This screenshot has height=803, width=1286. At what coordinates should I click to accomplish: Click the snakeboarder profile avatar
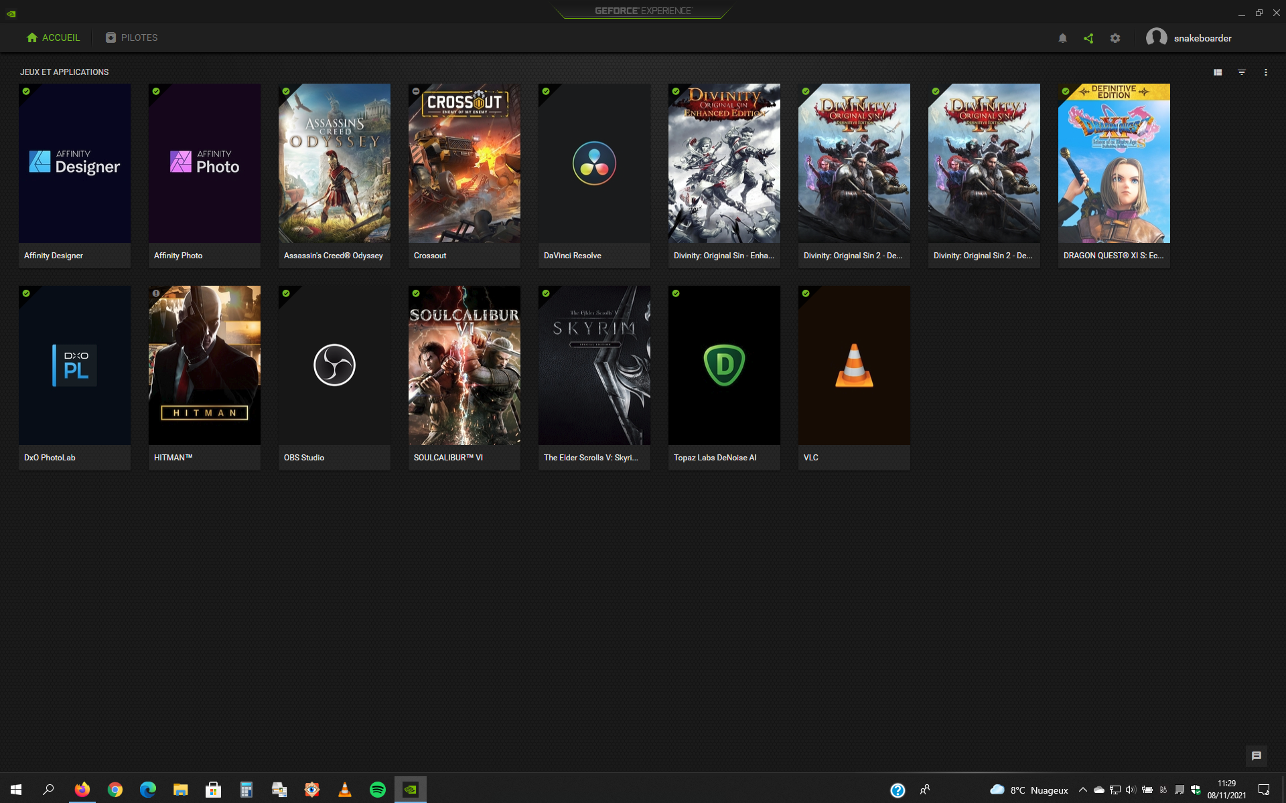[1156, 37]
